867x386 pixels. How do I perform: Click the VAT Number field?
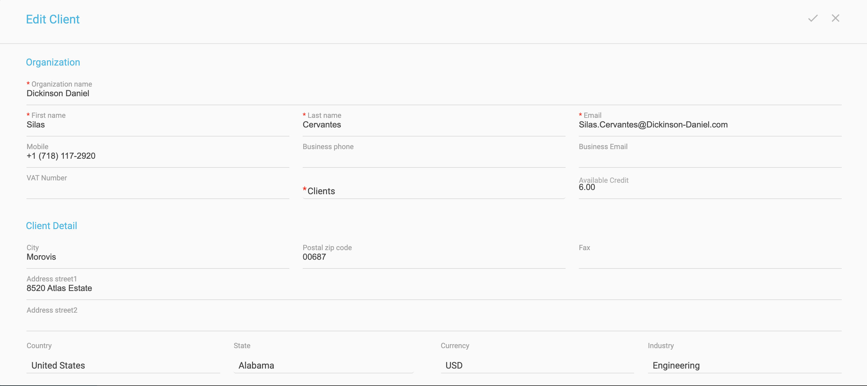tap(158, 188)
